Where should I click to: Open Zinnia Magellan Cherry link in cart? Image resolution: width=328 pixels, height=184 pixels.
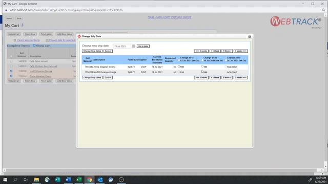click(x=40, y=76)
